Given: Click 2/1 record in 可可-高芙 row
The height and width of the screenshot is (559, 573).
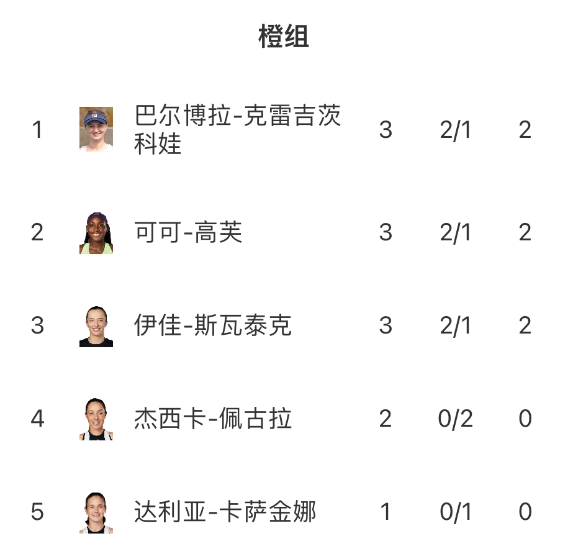Looking at the screenshot, I should click(456, 232).
